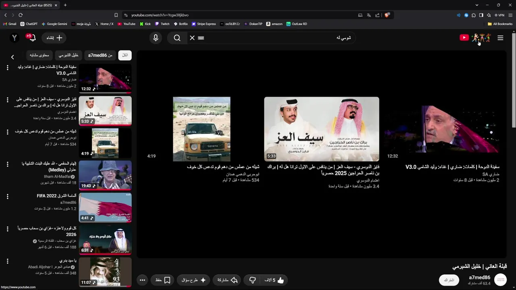Click the Ilham Al-Madfai channel name
Image resolution: width=516 pixels, height=290 pixels.
[58, 176]
